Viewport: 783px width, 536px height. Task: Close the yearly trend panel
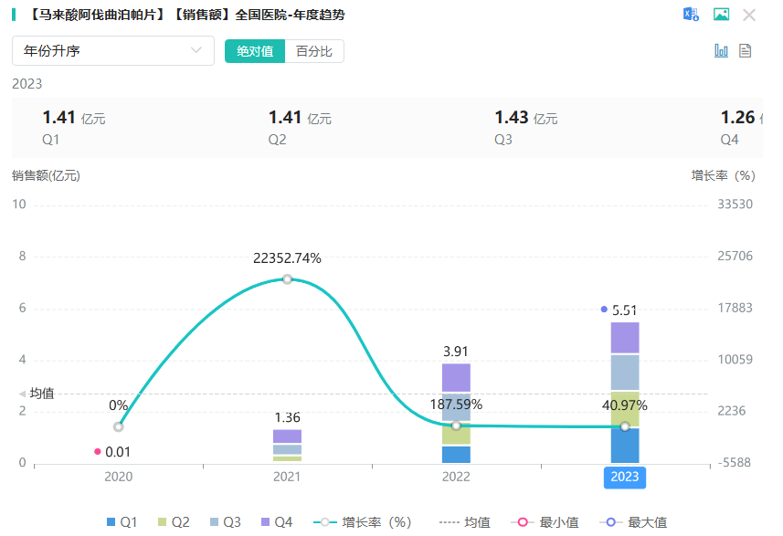749,15
